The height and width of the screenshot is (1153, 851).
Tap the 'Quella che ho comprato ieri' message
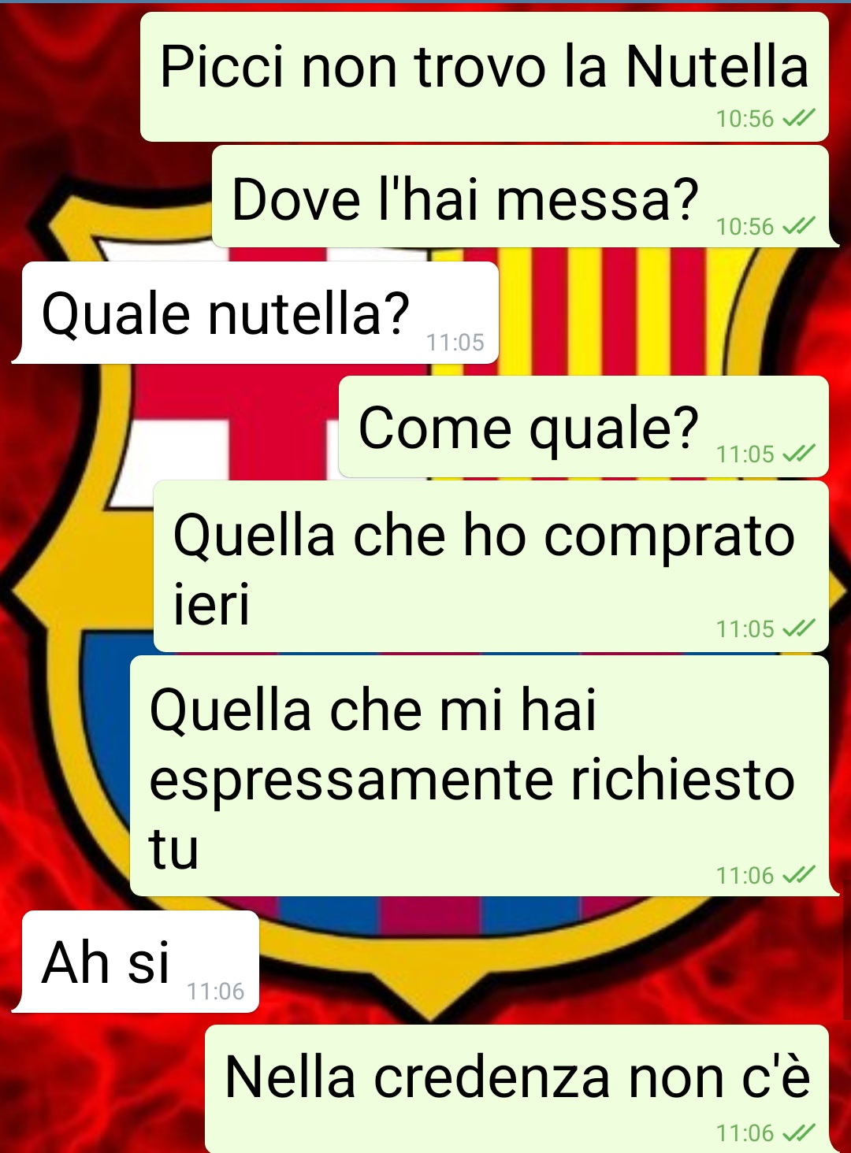click(491, 567)
